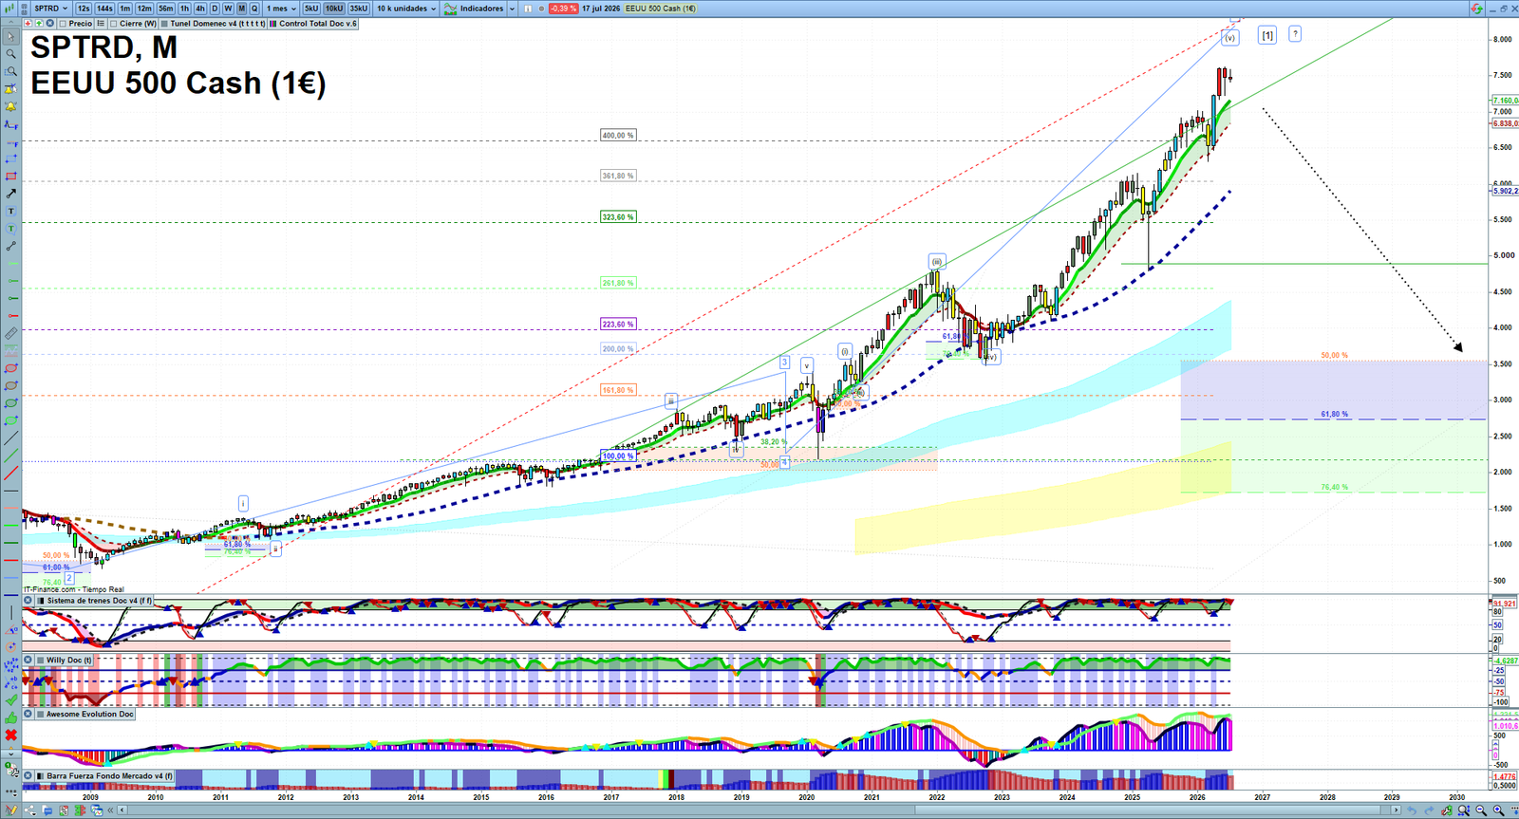Select the 56m timeframe button
The width and height of the screenshot is (1519, 819).
click(165, 9)
